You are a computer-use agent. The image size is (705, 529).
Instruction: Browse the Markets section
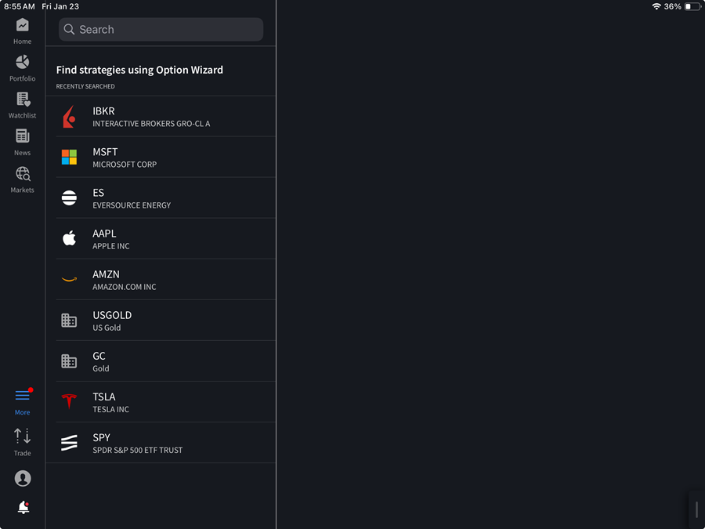(22, 179)
